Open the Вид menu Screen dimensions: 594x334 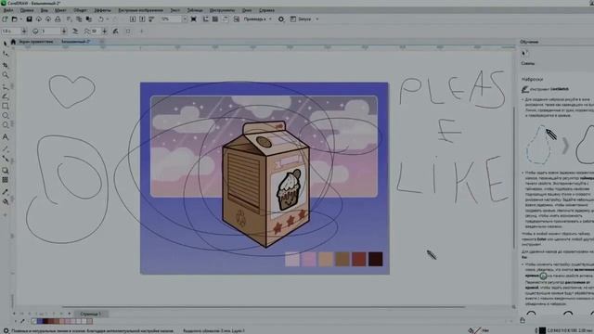pyautogui.click(x=45, y=10)
